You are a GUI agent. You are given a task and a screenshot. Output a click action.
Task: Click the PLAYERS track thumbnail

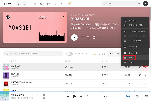pos(6,75)
